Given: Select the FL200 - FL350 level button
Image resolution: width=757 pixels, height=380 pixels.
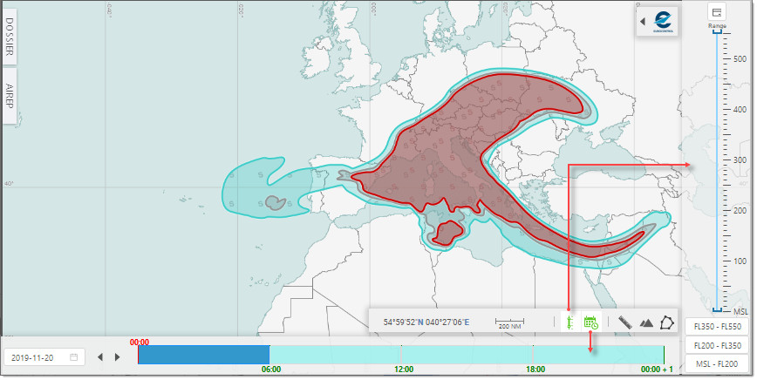Looking at the screenshot, I should coord(718,345).
